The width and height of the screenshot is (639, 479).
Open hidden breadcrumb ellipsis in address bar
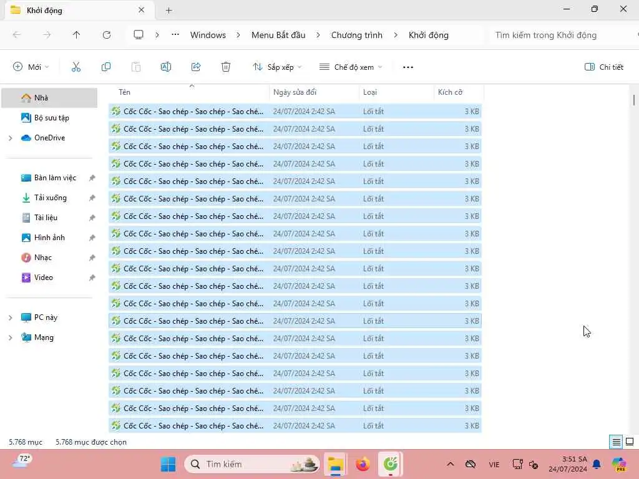click(x=175, y=35)
